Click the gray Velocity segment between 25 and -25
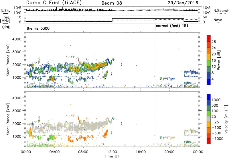229x158 pixels. [x=209, y=119]
